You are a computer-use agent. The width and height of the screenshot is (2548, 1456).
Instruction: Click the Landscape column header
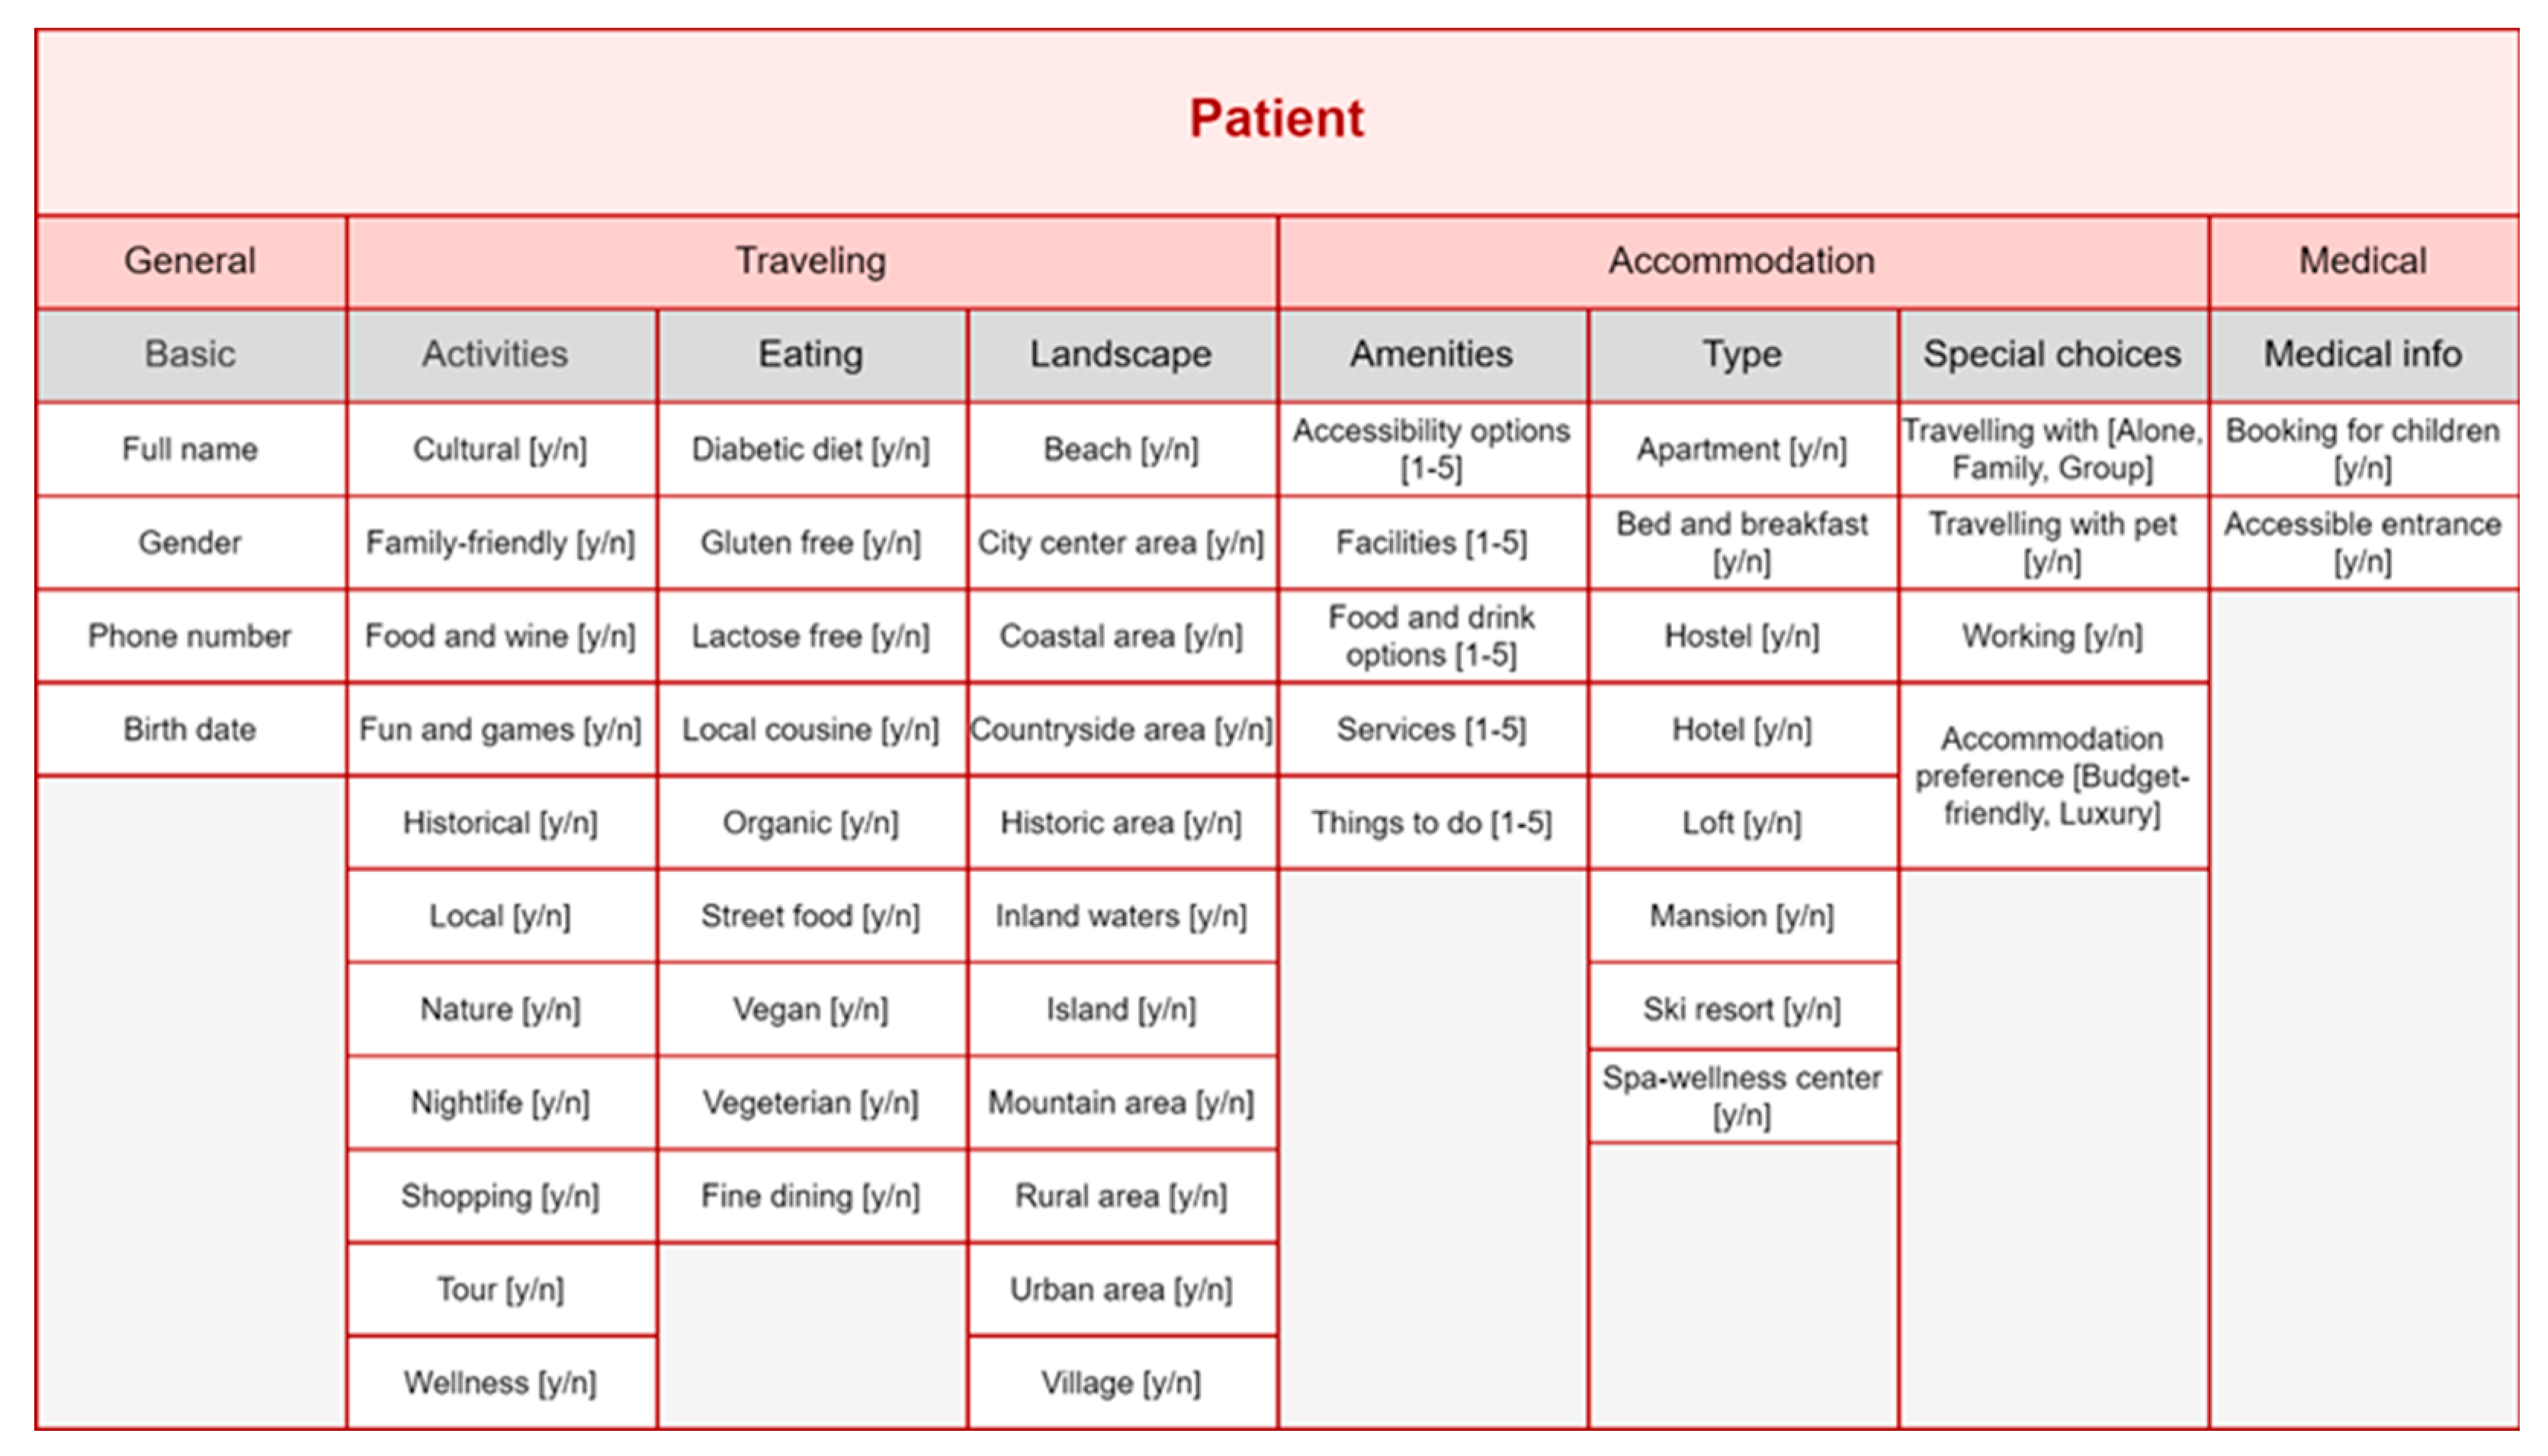click(x=1121, y=354)
